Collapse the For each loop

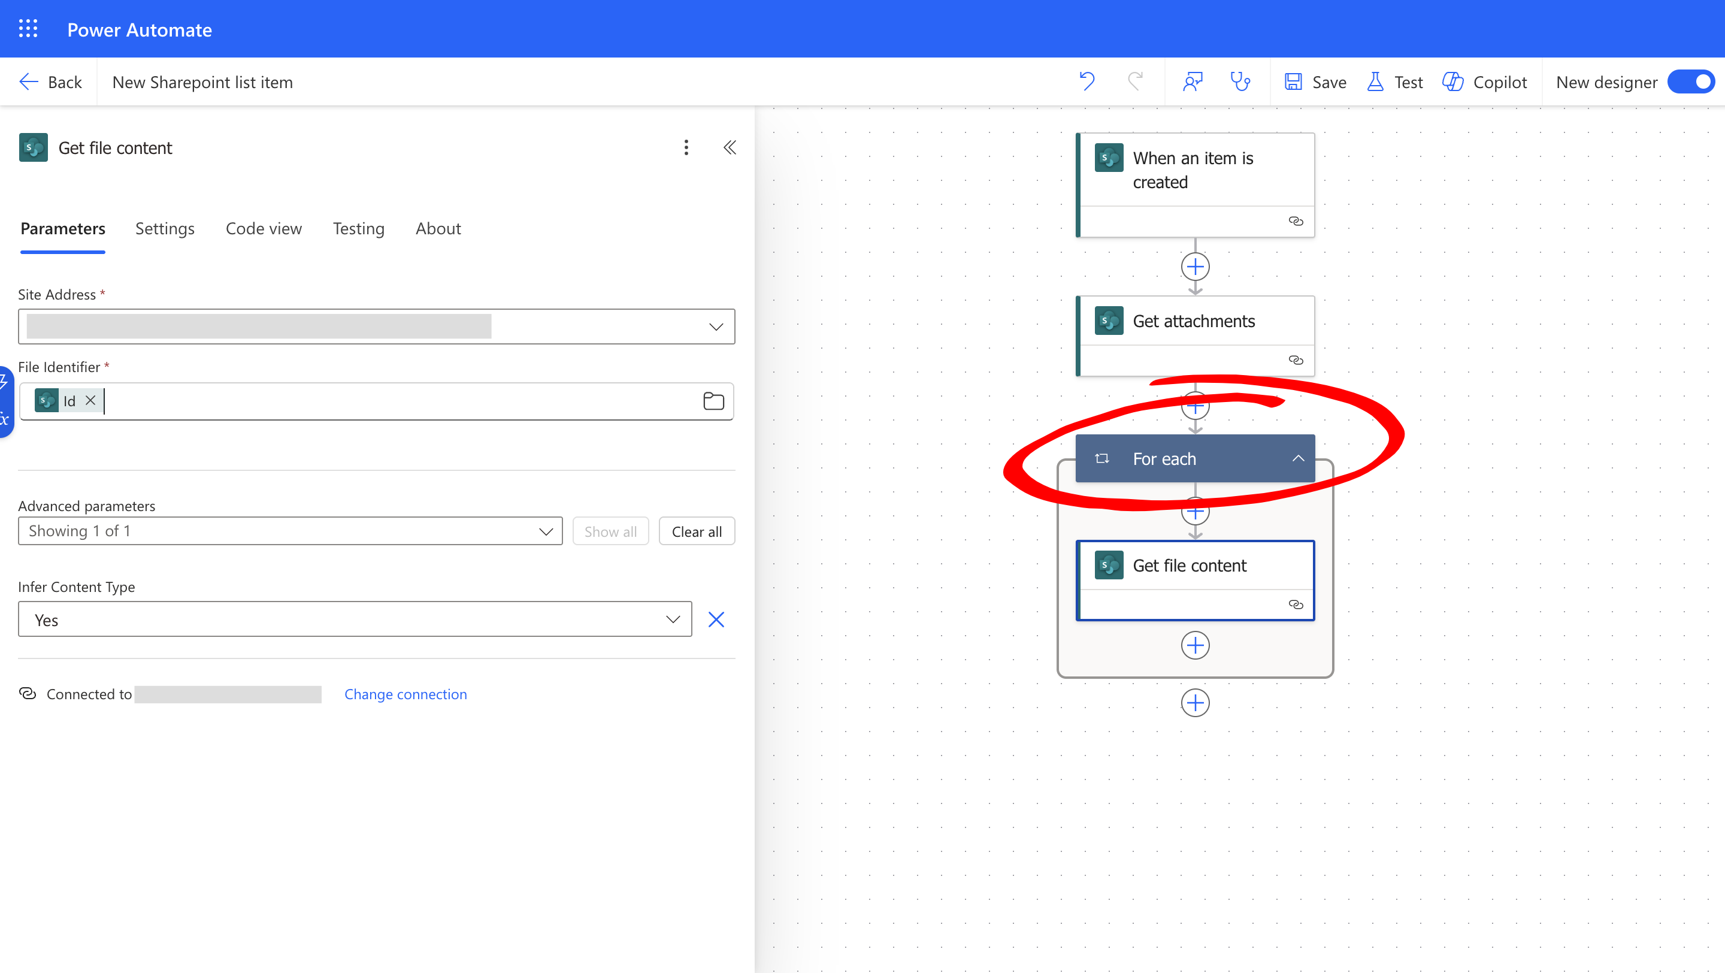pyautogui.click(x=1298, y=459)
